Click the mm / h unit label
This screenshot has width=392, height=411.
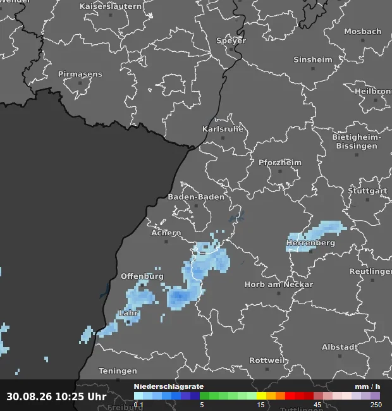(367, 386)
